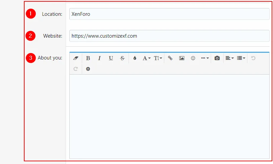Click the eraser remove formatting icon
Screen dimensions: 273x164
pyautogui.click(x=75, y=58)
